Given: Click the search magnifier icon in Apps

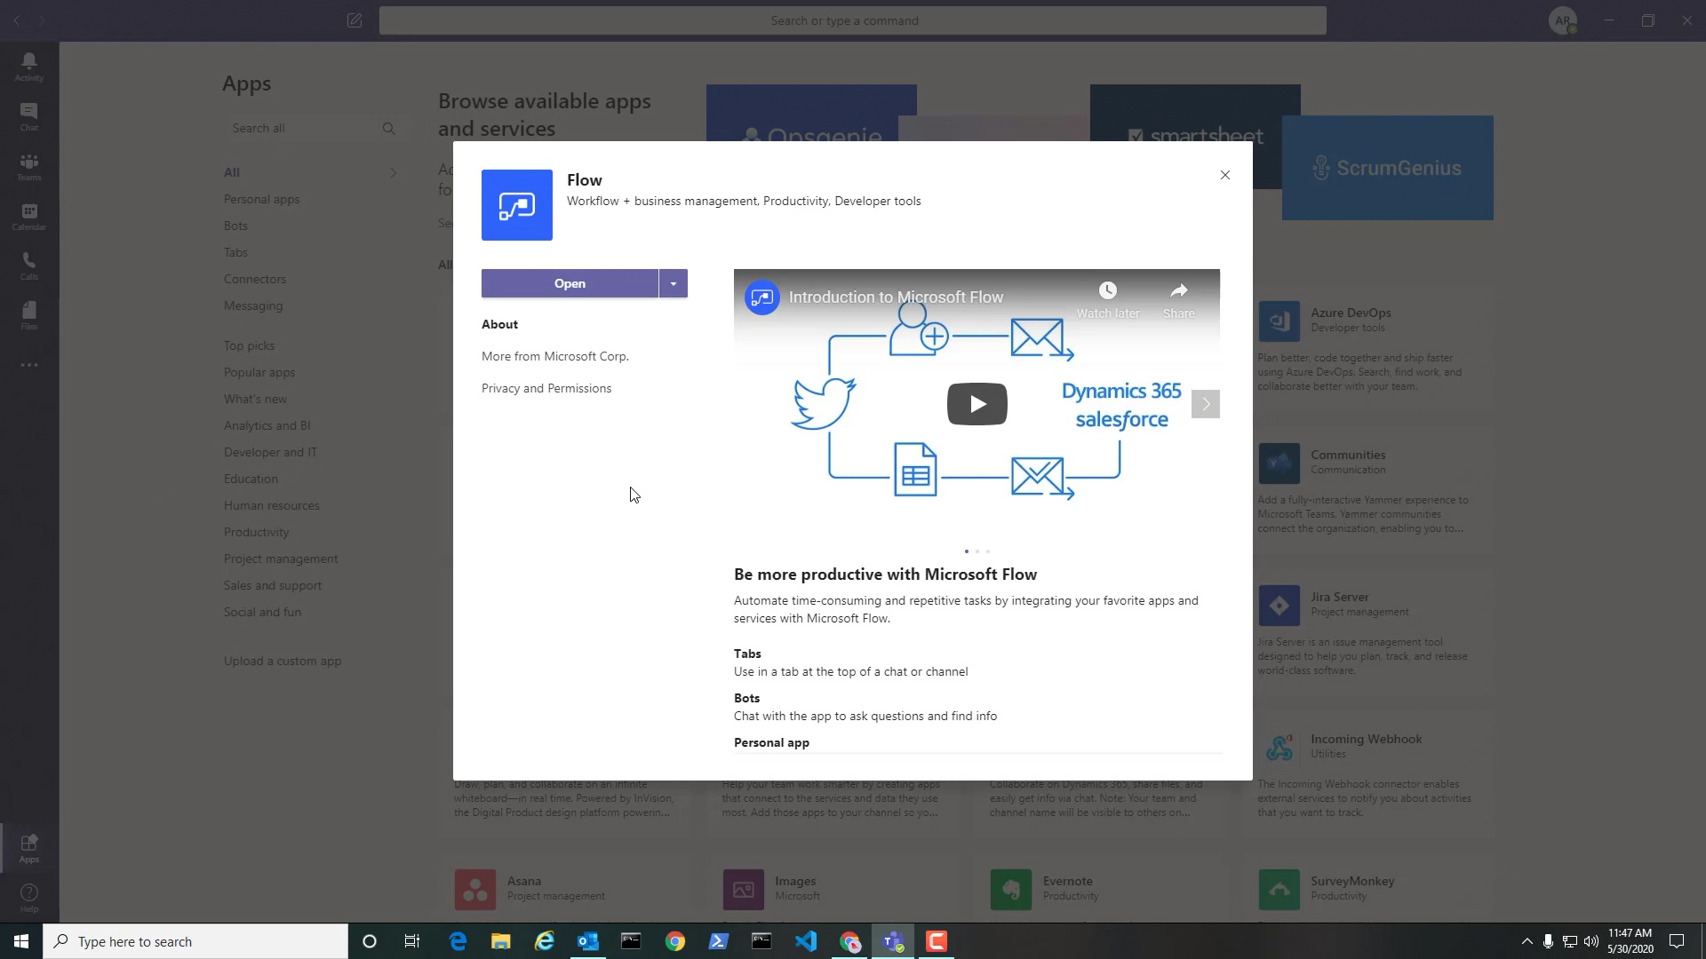Looking at the screenshot, I should [388, 128].
